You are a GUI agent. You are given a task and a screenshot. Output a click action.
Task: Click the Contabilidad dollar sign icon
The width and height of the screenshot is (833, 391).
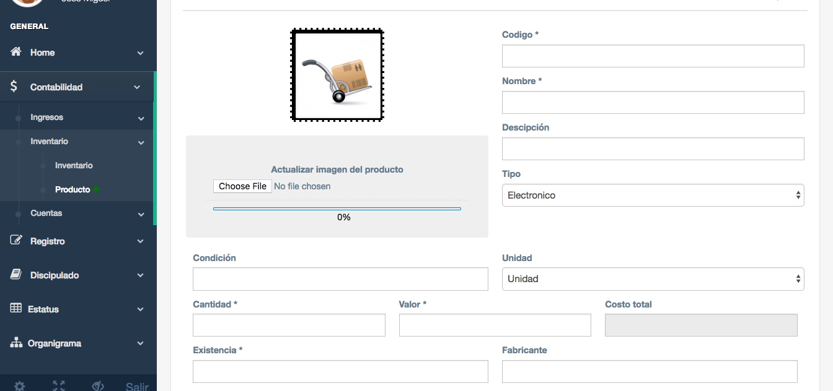(x=14, y=87)
